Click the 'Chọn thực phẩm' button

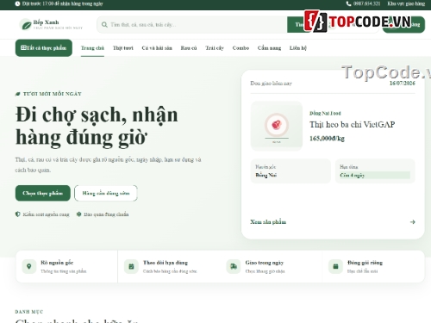coord(43,193)
